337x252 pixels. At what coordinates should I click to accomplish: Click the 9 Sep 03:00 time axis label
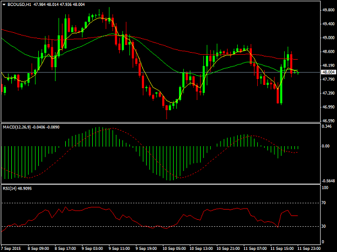pyautogui.click(x=92, y=249)
